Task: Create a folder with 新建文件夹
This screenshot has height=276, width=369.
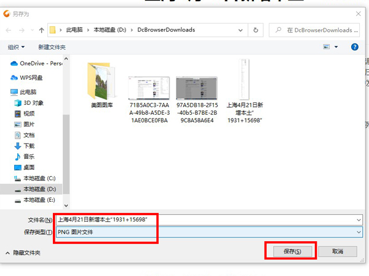Action: (52, 47)
